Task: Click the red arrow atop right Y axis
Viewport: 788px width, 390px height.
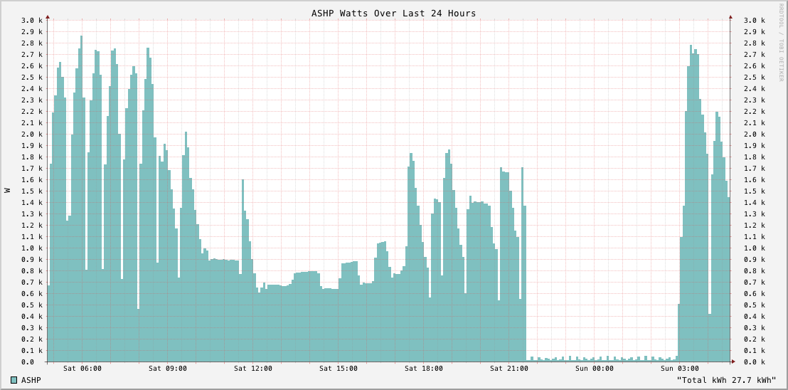Action: (730, 16)
